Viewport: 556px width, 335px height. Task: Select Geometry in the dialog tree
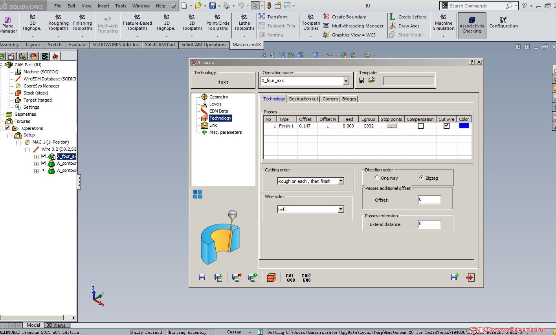pos(218,97)
